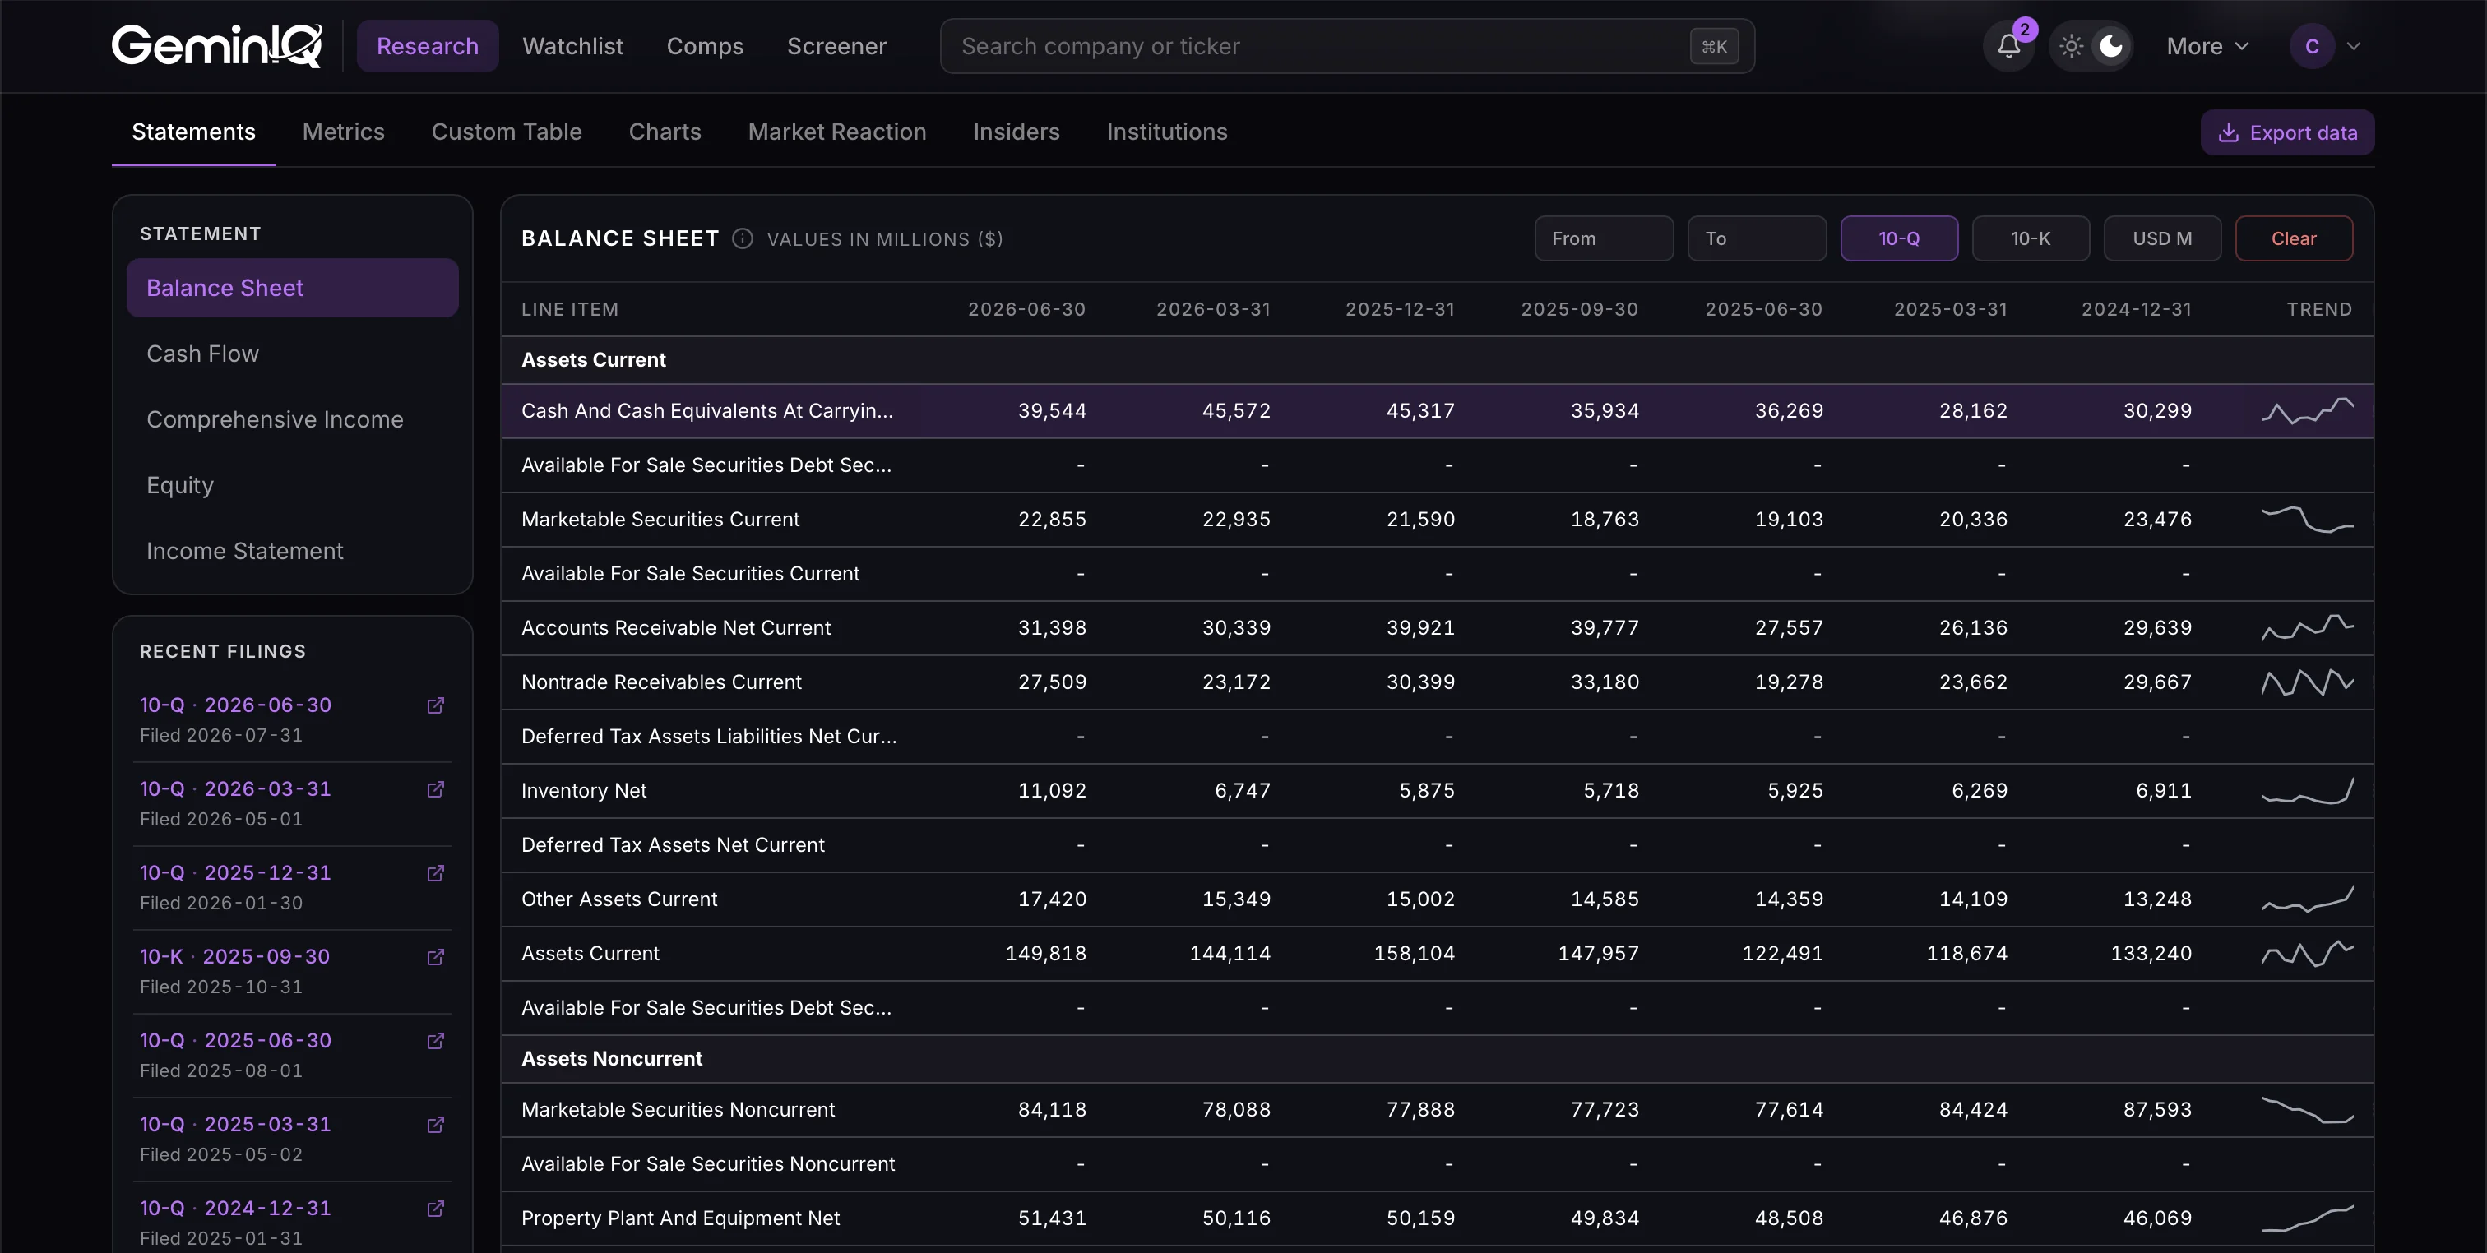
Task: Switch to the Custom Table tab
Action: pos(506,132)
